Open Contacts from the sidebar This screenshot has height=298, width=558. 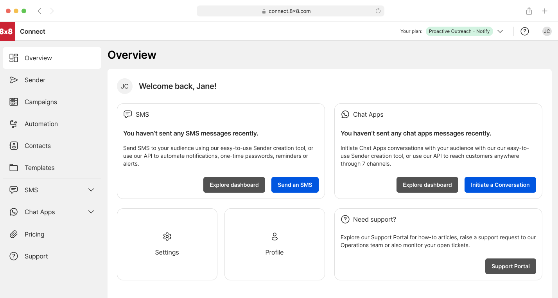pos(52,146)
